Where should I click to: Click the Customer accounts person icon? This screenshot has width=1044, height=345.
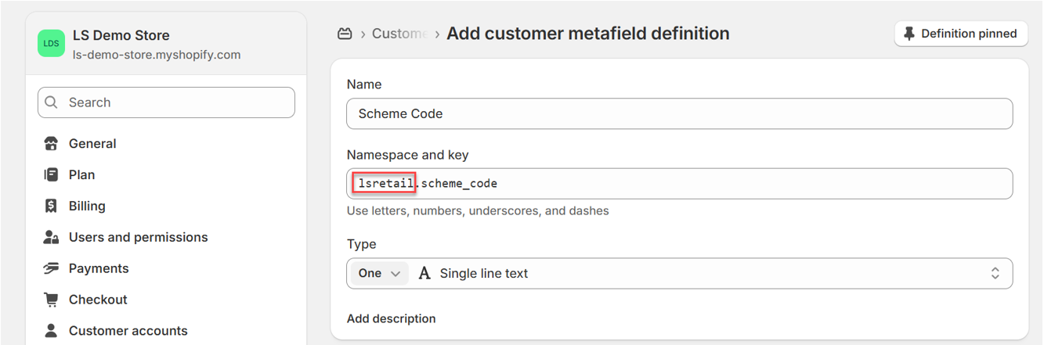[x=51, y=331]
